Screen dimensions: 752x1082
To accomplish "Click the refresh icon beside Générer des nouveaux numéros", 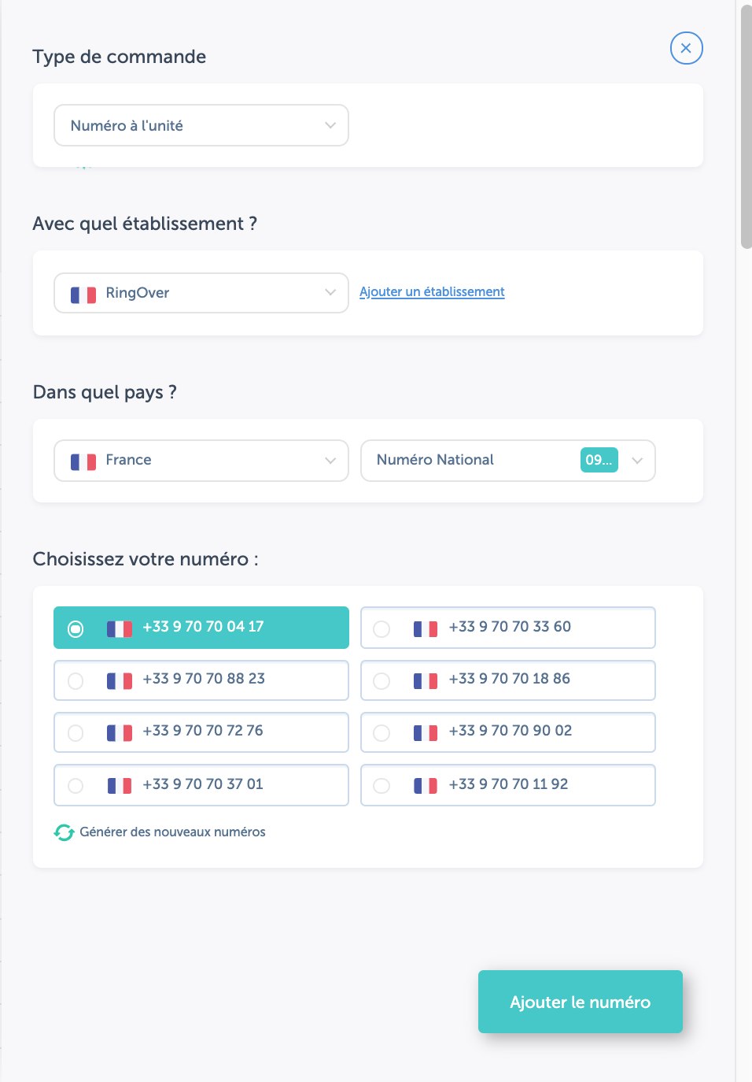I will 64,832.
